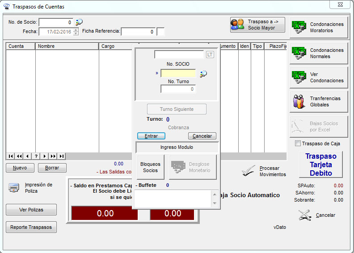The height and width of the screenshot is (253, 354).
Task: Click the No. Turno input field
Action: [x=178, y=89]
